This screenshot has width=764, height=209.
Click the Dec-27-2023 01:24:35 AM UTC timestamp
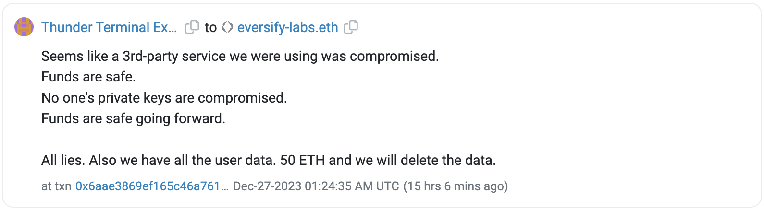click(x=316, y=186)
